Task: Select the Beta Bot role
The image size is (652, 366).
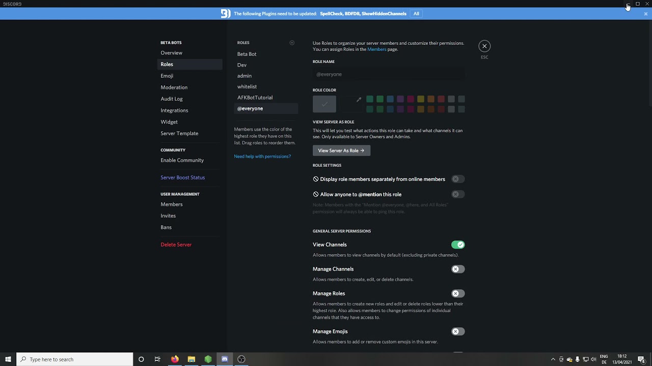Action: pyautogui.click(x=266, y=54)
